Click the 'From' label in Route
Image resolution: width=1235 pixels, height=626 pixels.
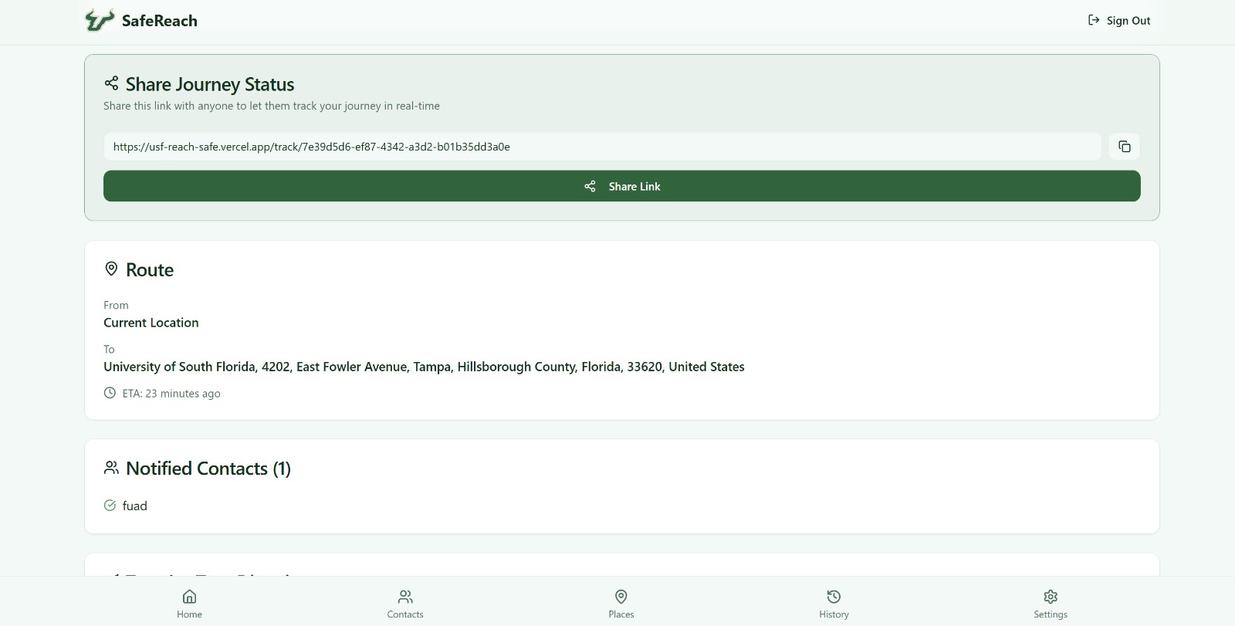tap(116, 305)
